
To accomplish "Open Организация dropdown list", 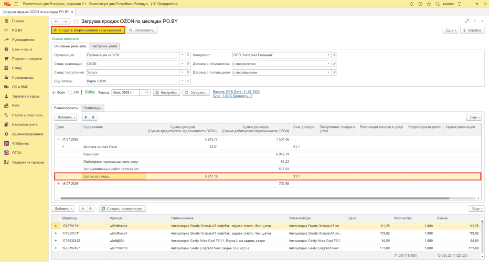I will (x=182, y=55).
